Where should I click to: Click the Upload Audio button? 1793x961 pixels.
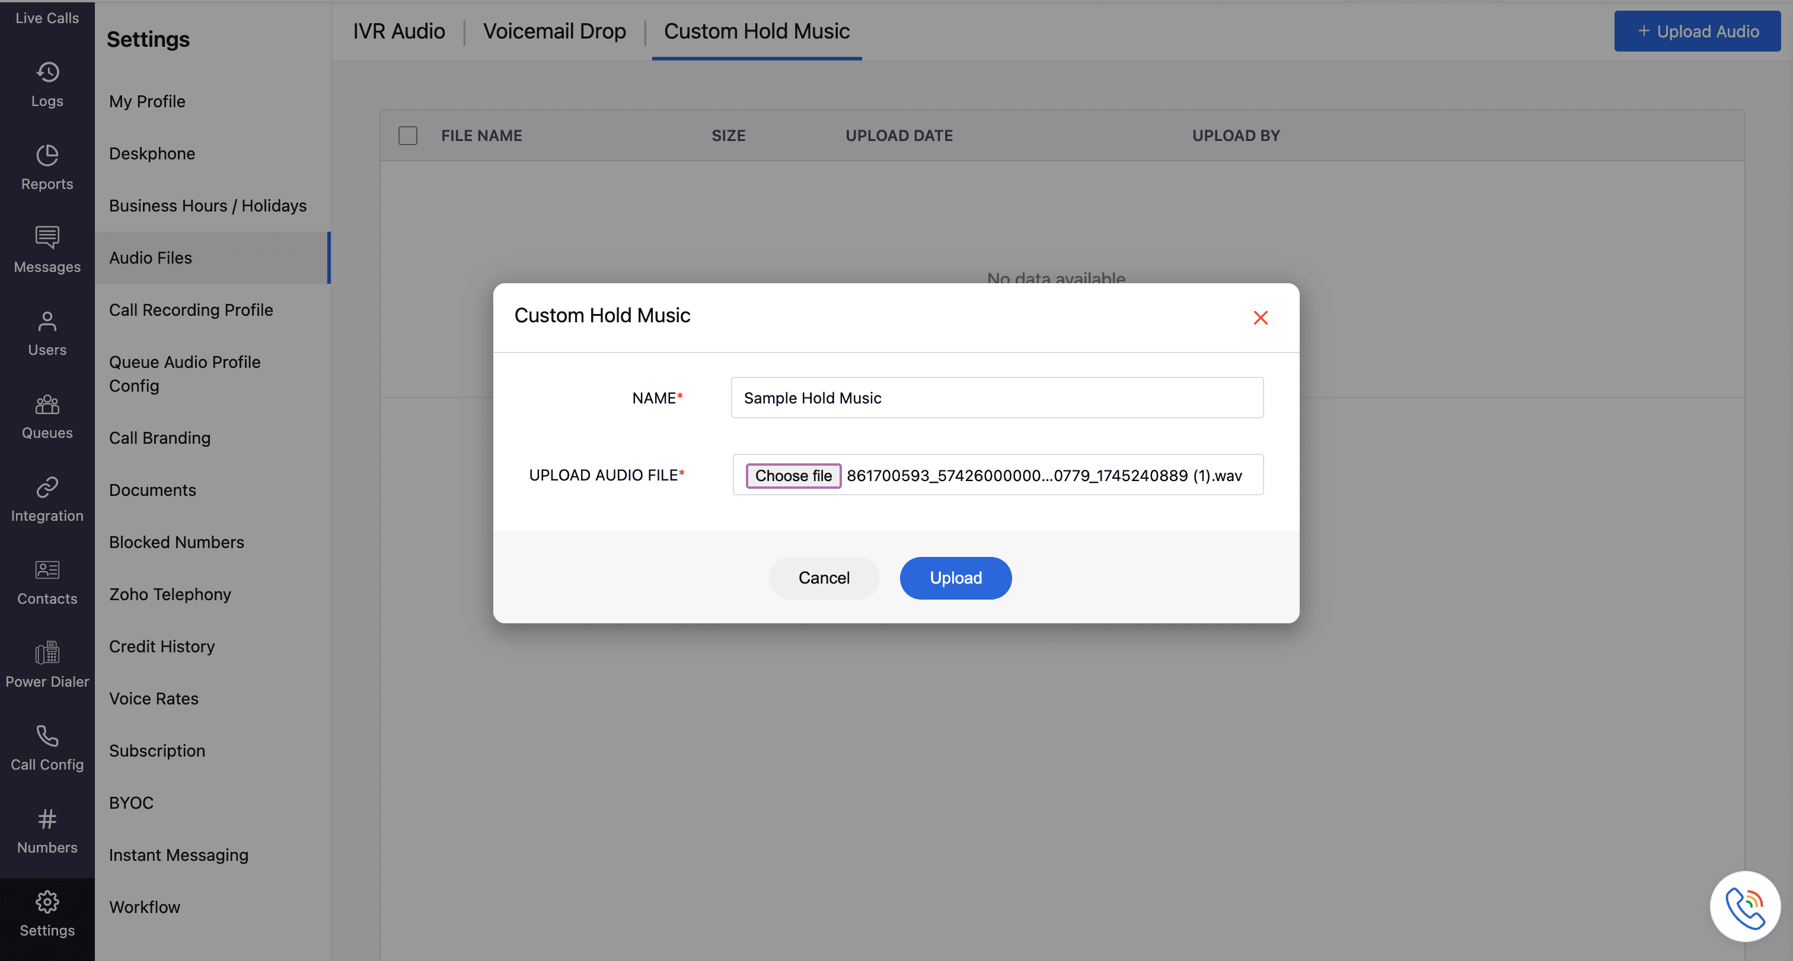click(x=1697, y=31)
